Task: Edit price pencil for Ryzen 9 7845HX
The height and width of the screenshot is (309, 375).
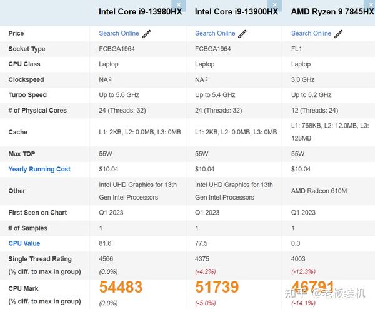Action: [x=339, y=34]
